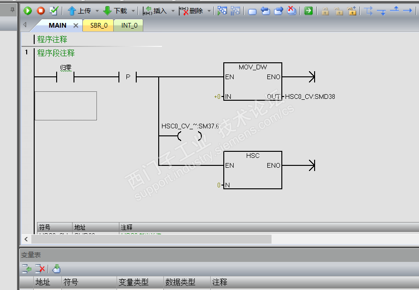Switch to the MAIN tab

point(58,25)
